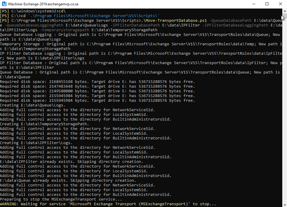This screenshot has width=287, height=207.
Task: Maximize the Exchange shell window
Action: (x=267, y=4)
